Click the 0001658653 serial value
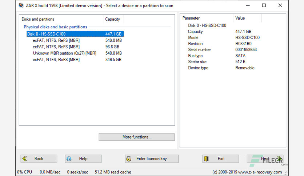 (246, 49)
